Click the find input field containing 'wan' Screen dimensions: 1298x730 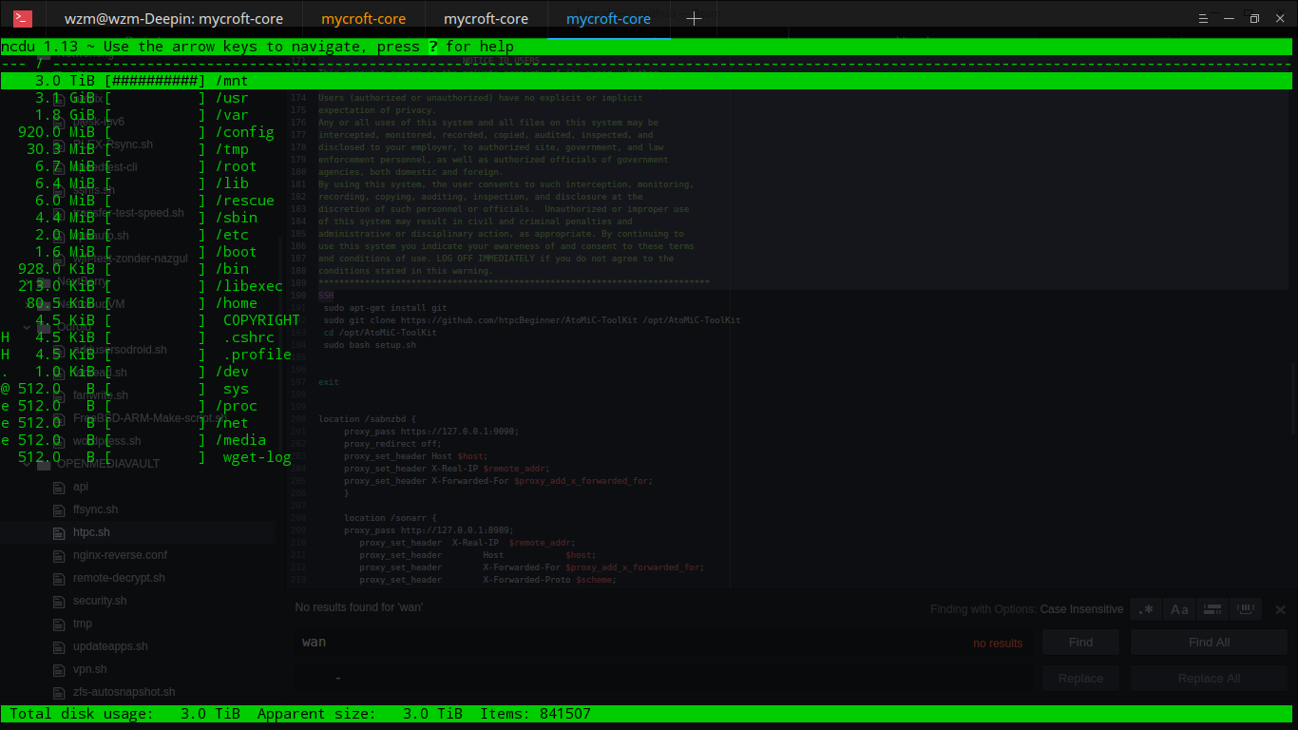627,643
